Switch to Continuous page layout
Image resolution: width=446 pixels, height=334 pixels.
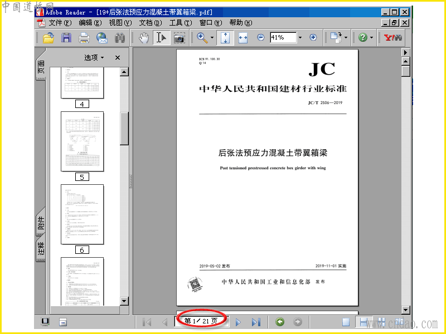pyautogui.click(x=364, y=322)
